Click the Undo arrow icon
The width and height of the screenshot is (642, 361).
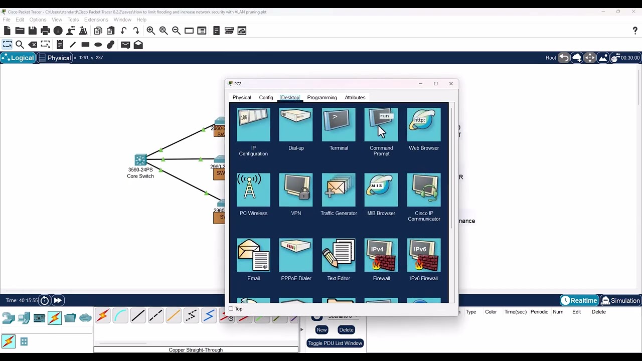(123, 31)
